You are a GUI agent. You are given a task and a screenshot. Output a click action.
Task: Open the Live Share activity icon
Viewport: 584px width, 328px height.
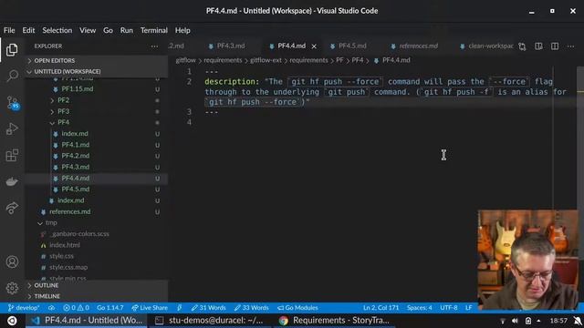(12, 208)
